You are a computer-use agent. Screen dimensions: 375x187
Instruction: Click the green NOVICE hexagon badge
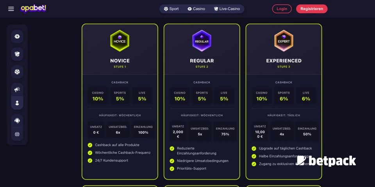click(120, 41)
